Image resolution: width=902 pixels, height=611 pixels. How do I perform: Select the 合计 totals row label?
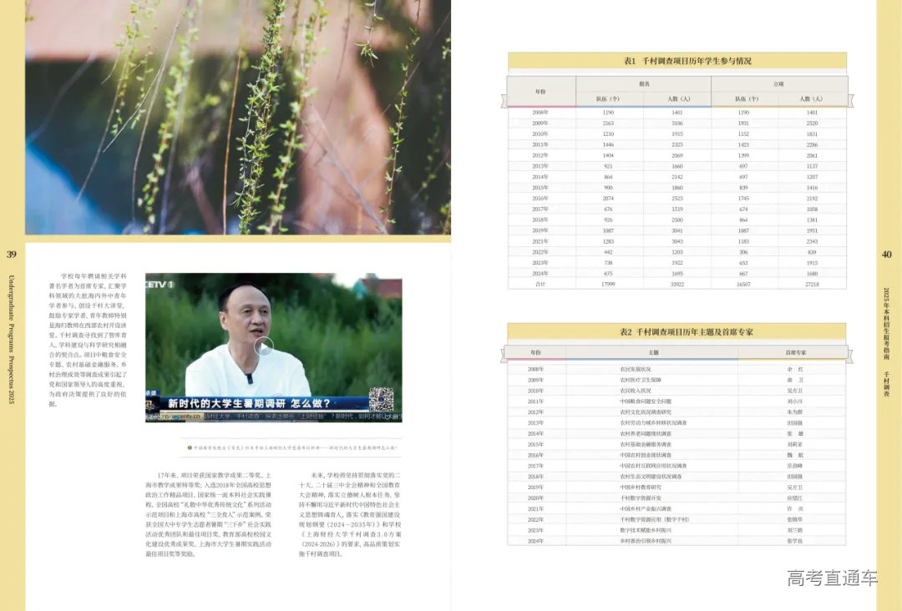[x=540, y=284]
